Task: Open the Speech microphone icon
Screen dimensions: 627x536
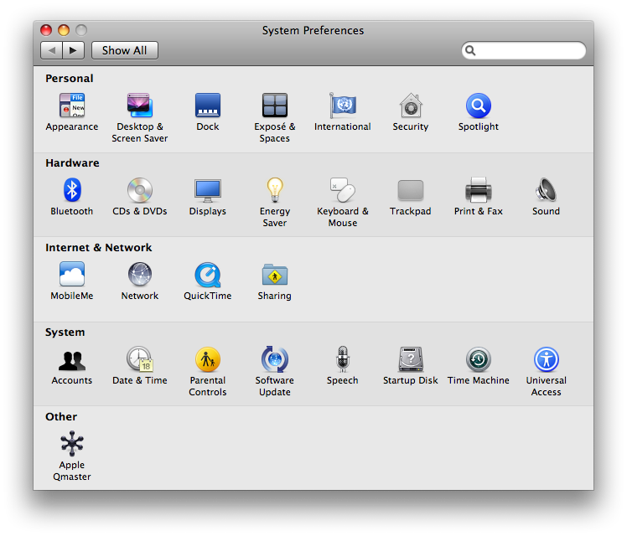Action: click(x=343, y=359)
